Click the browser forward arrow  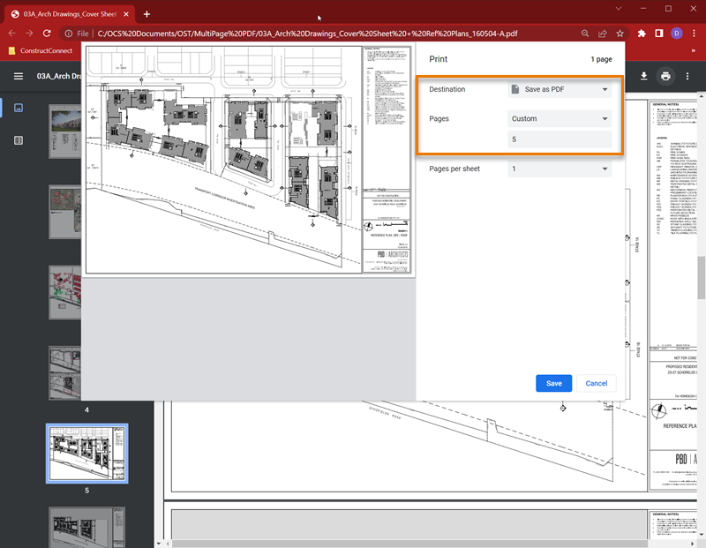tap(29, 34)
